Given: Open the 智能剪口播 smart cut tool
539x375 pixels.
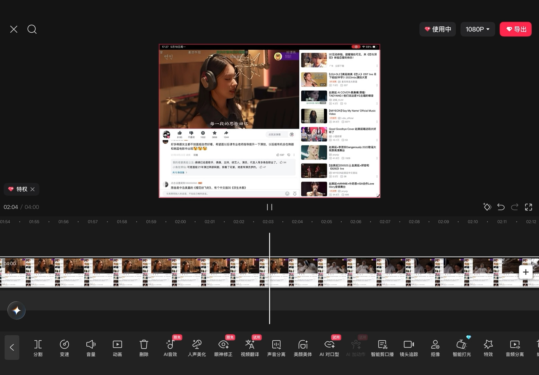Looking at the screenshot, I should (382, 348).
